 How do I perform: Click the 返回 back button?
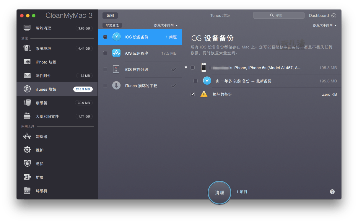pyautogui.click(x=110, y=16)
